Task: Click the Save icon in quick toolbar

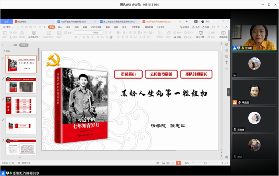Action: [x=22, y=27]
